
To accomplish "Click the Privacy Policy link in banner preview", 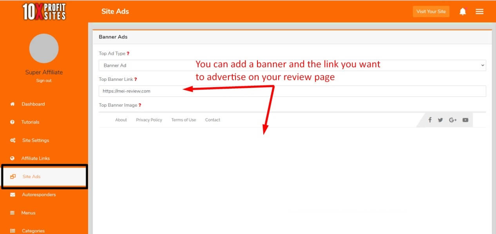I will (149, 120).
